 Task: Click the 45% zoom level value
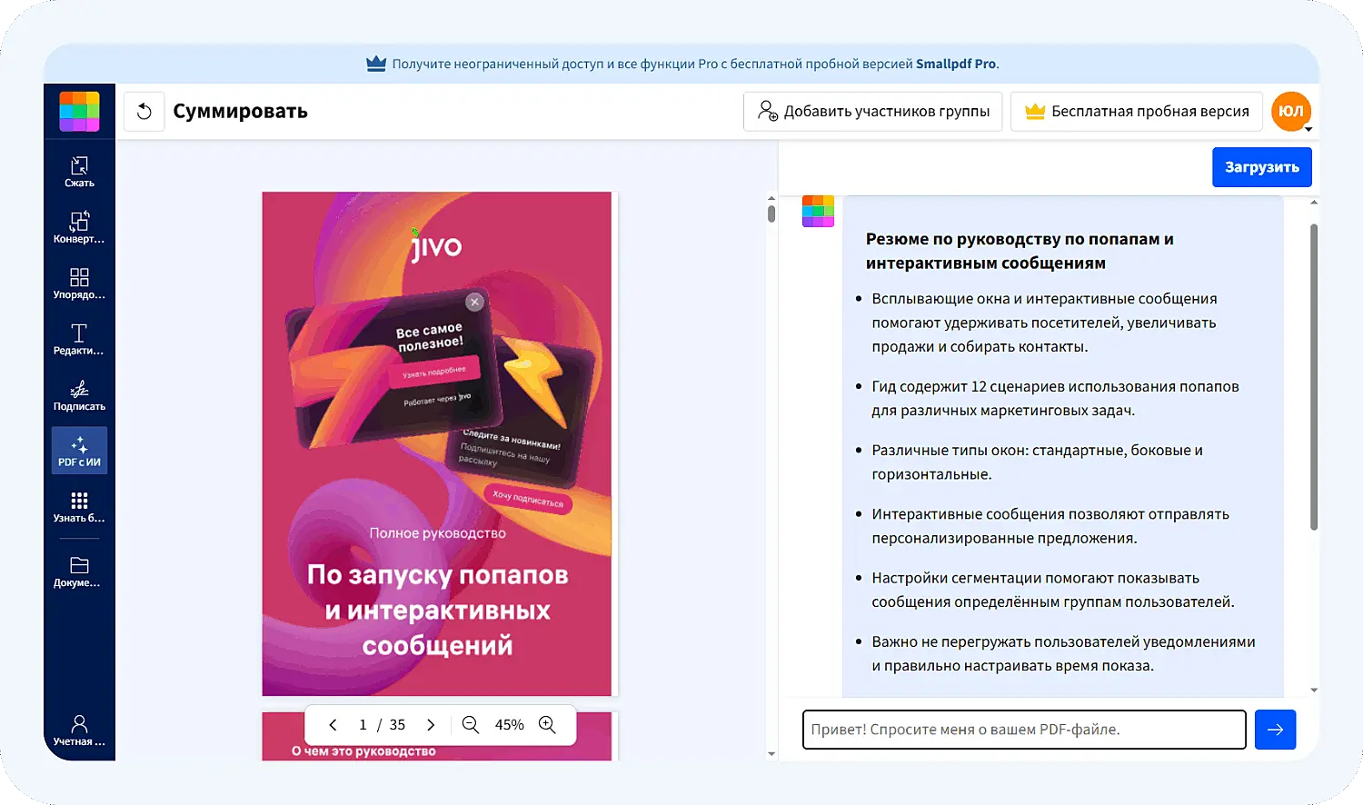click(509, 725)
